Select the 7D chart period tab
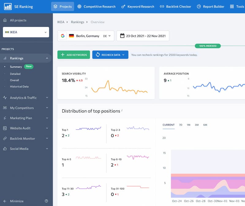Screen dimensions: 245x206 [x=180, y=125]
